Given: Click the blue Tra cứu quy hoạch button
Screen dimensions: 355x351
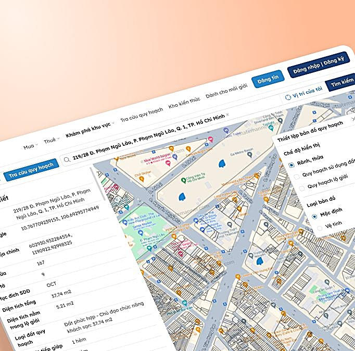Looking at the screenshot, I should (x=31, y=170).
